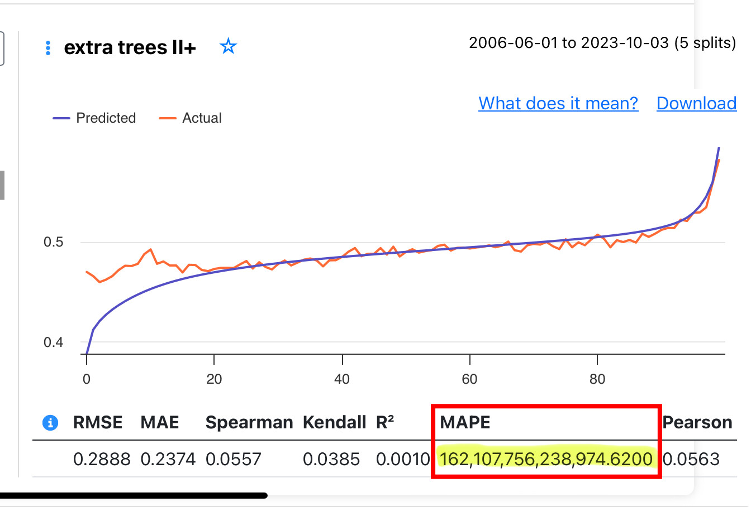Viewport: 751px width, 507px height.
Task: Open the three-dot menu beside extra trees II+
Action: [x=48, y=48]
